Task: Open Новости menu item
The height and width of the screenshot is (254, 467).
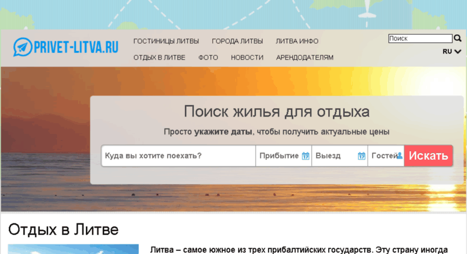Action: click(x=247, y=58)
